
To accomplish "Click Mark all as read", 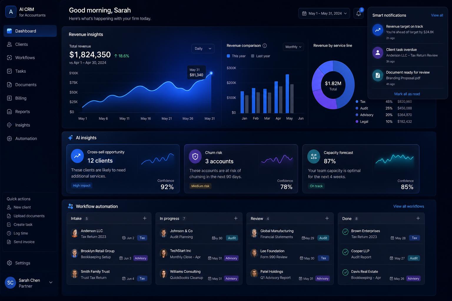I will click(407, 94).
